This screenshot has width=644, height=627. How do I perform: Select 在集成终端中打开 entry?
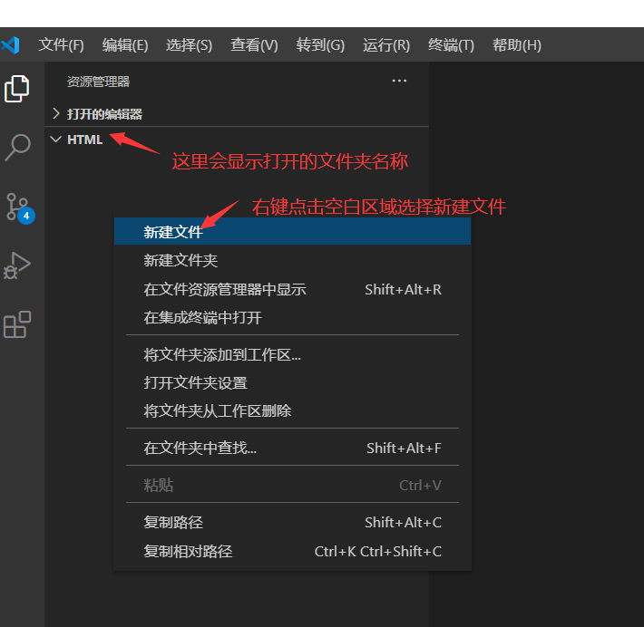(x=202, y=318)
